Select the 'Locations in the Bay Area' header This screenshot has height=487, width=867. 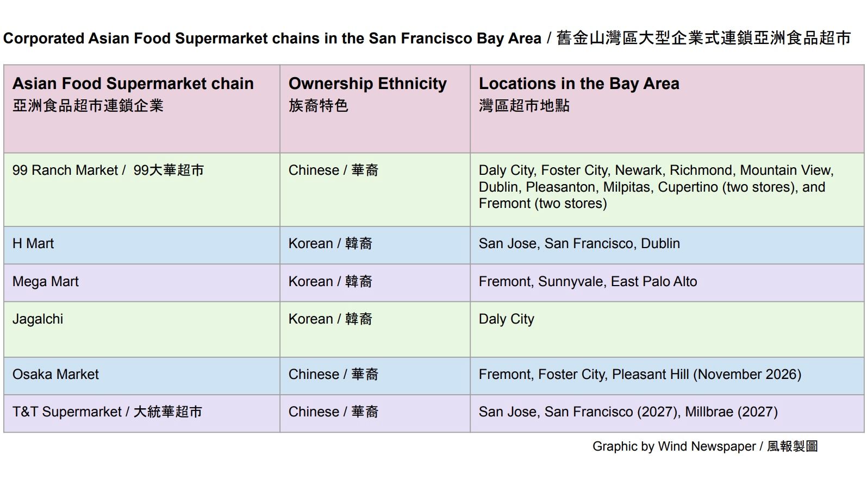667,109
